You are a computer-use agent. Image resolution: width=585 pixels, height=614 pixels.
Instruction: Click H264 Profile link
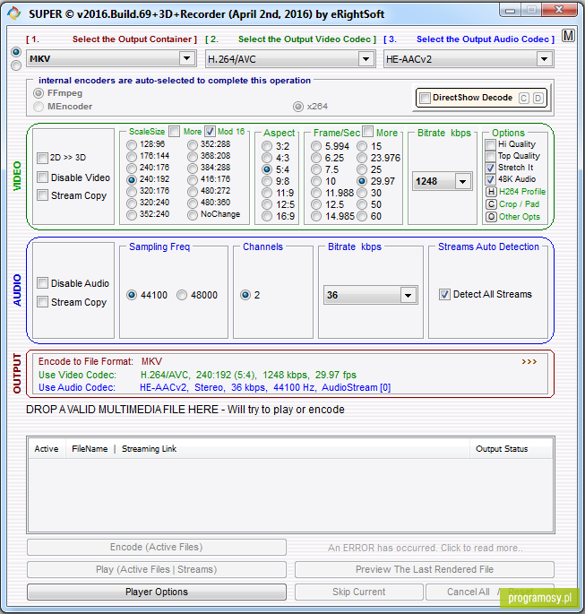point(522,192)
